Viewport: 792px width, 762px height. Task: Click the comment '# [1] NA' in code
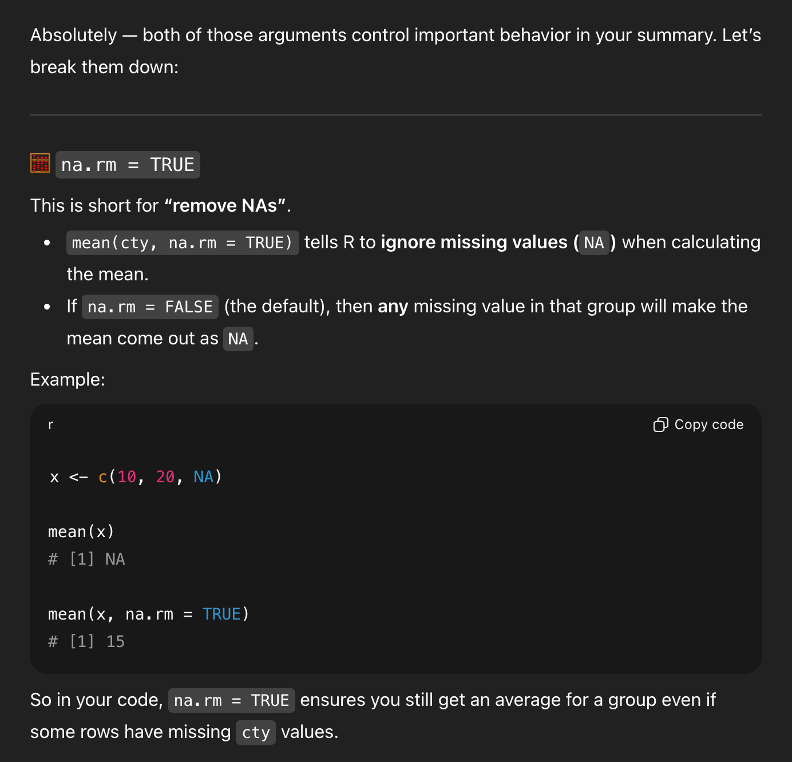86,559
